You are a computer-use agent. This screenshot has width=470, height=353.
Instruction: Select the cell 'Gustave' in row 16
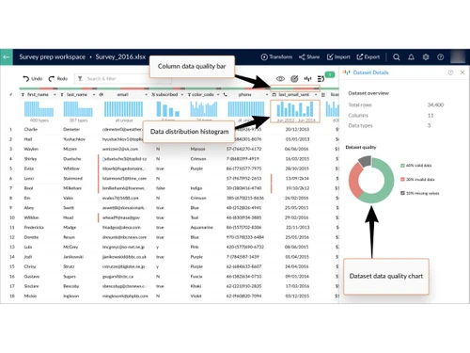click(32, 277)
